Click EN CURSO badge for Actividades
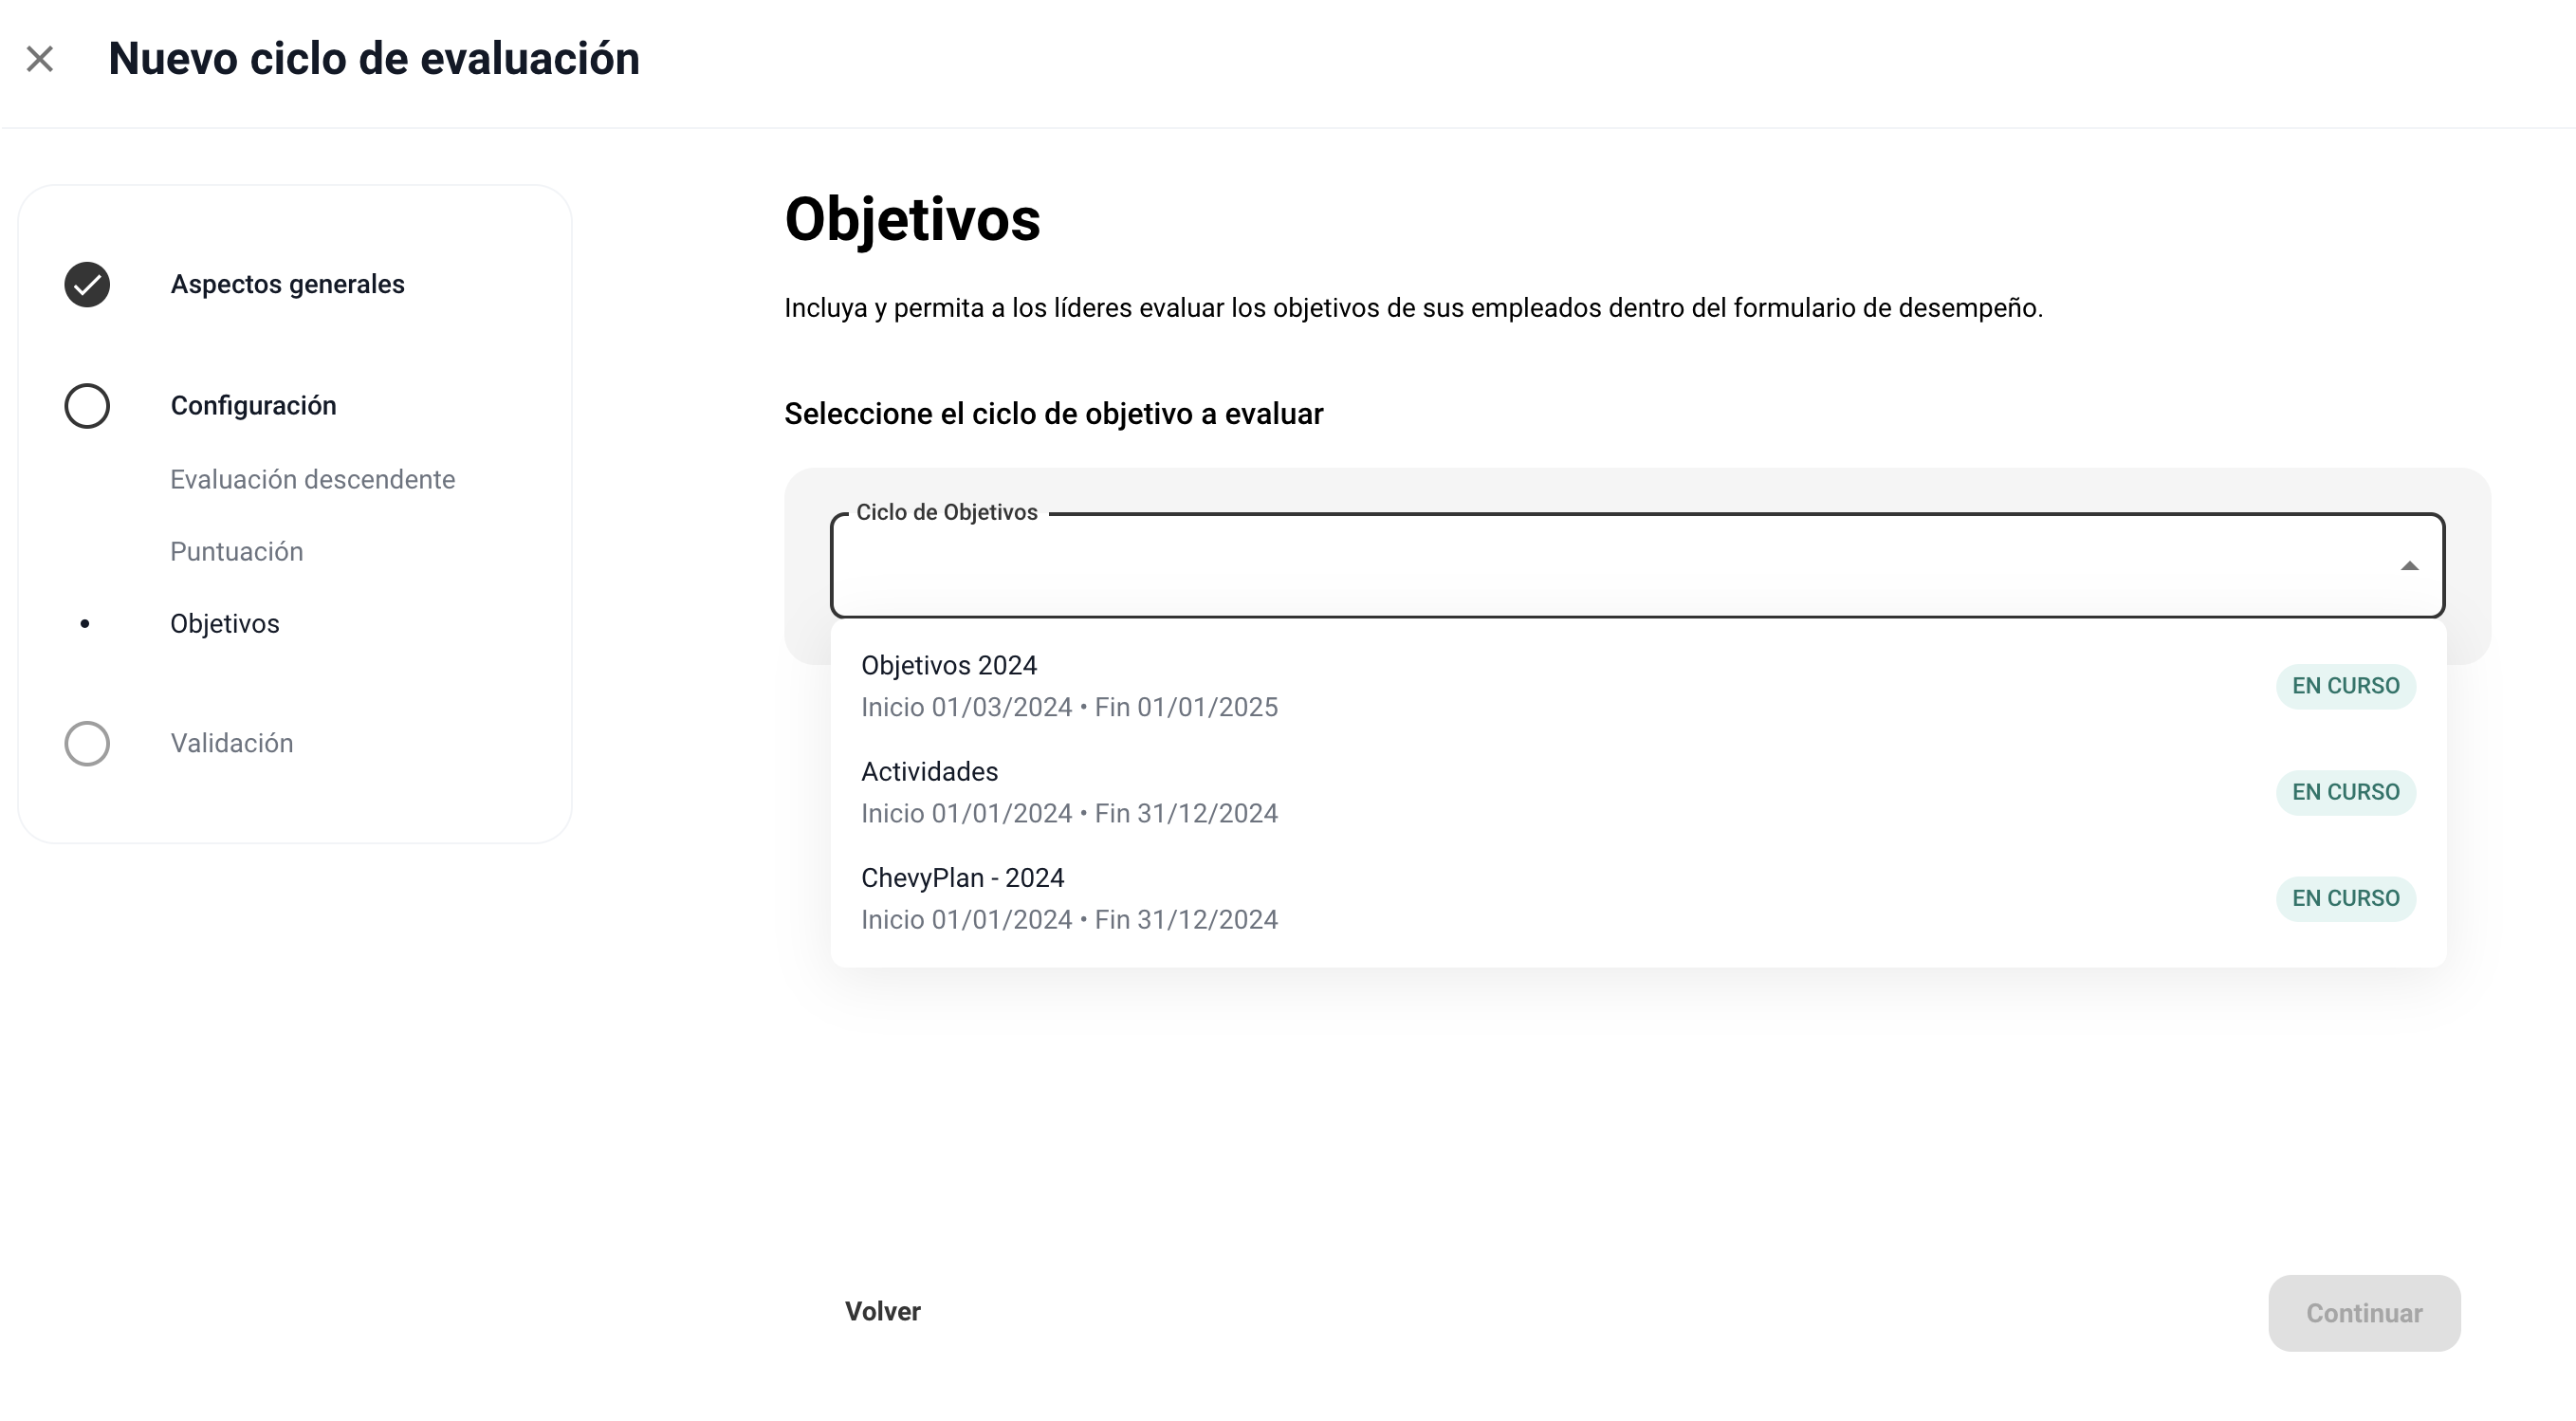This screenshot has width=2576, height=1421. pos(2346,792)
